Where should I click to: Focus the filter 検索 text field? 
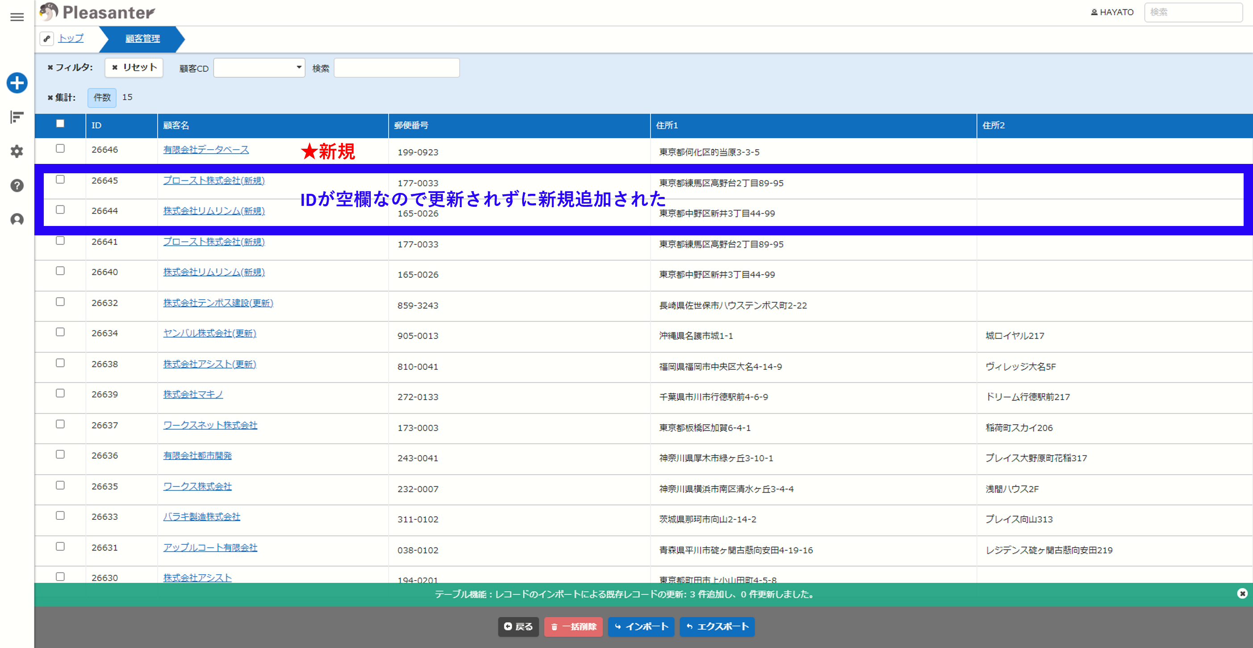396,67
